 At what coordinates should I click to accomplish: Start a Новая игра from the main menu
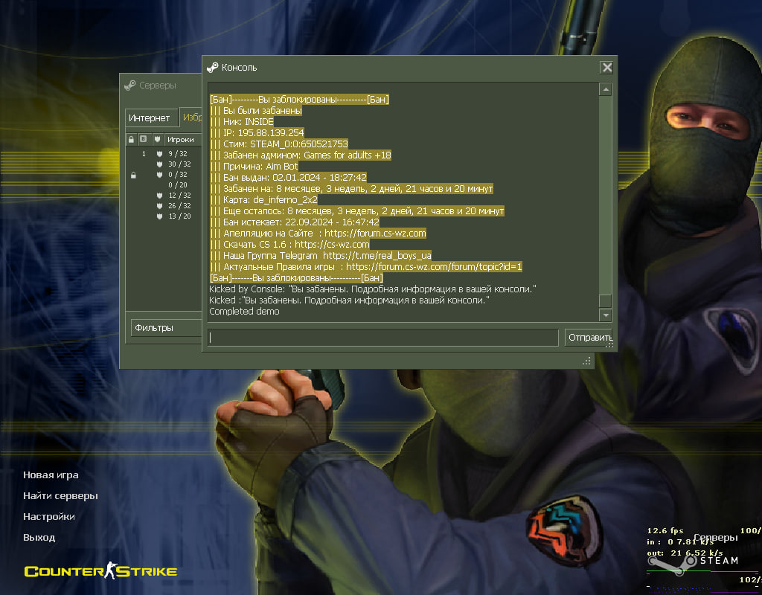pyautogui.click(x=51, y=475)
